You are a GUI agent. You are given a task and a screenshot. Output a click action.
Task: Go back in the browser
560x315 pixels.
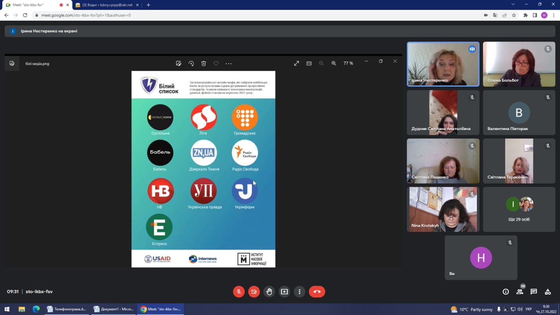(6, 15)
